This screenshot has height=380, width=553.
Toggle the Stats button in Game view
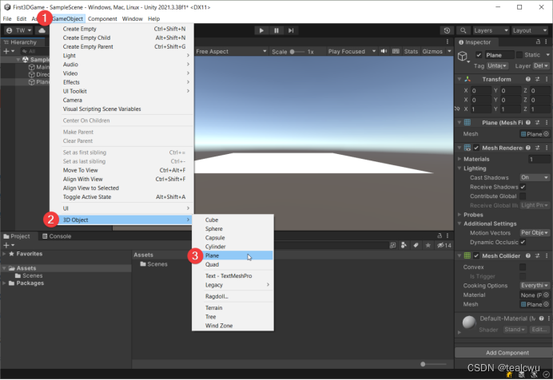tap(411, 51)
